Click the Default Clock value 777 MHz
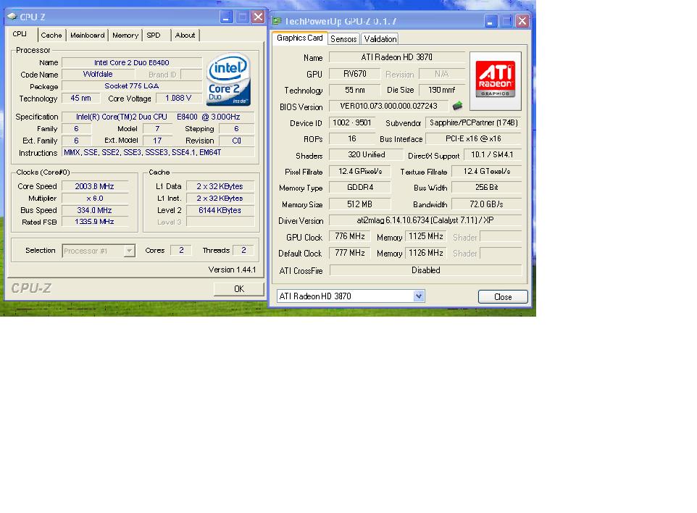This screenshot has height=513, width=697. [350, 253]
